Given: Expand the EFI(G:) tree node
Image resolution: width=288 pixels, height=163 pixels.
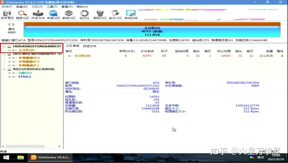Looking at the screenshot, I should (x=9, y=77).
